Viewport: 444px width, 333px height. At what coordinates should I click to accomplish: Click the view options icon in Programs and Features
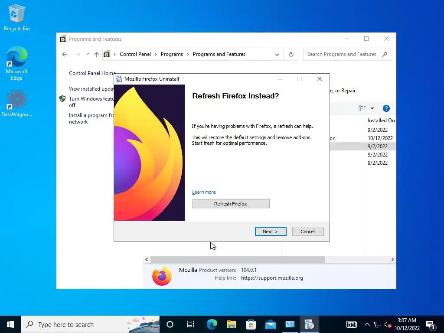tap(362, 108)
